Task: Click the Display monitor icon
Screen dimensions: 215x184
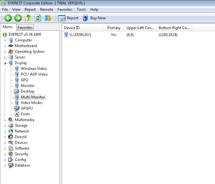Action: coord(11,63)
